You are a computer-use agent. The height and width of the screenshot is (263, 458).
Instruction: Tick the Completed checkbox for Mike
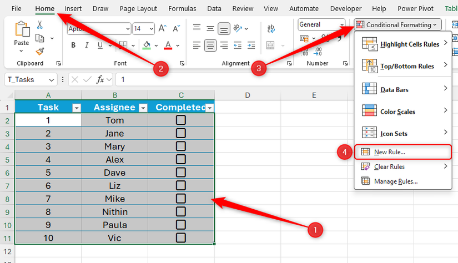pyautogui.click(x=180, y=198)
